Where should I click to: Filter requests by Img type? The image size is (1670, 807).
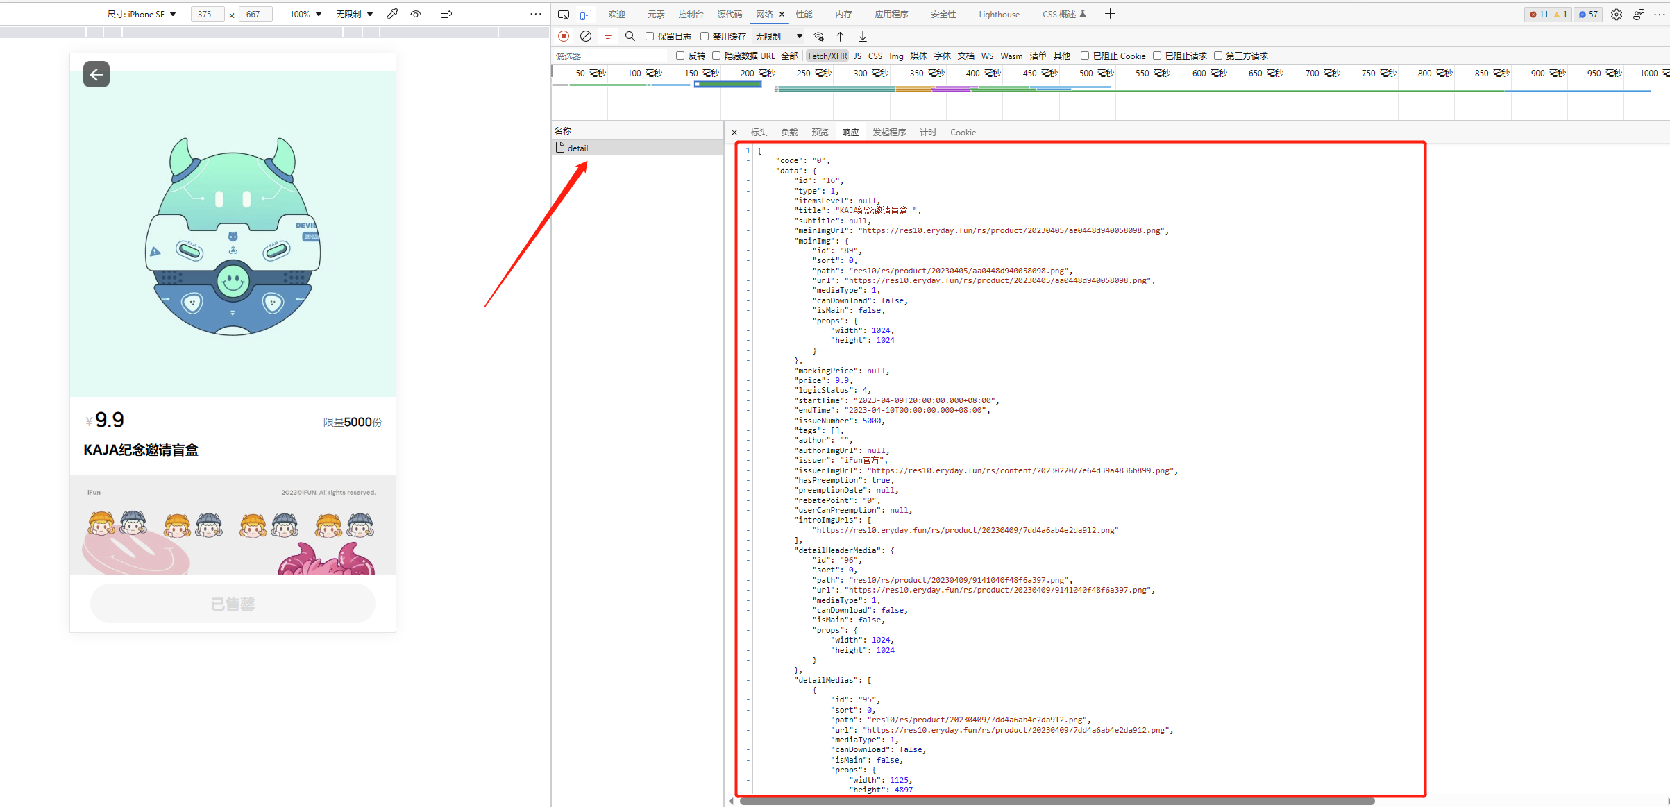tap(896, 56)
